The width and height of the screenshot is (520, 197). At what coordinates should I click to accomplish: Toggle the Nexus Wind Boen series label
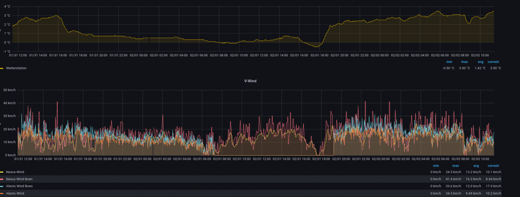[x=19, y=179]
